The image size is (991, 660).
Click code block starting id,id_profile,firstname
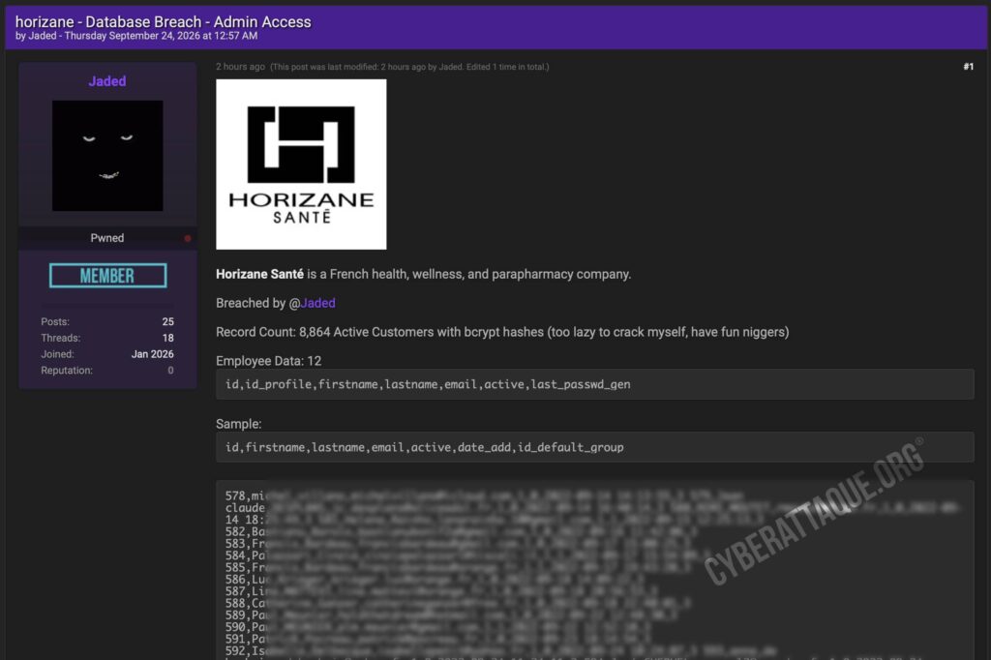pyautogui.click(x=595, y=384)
